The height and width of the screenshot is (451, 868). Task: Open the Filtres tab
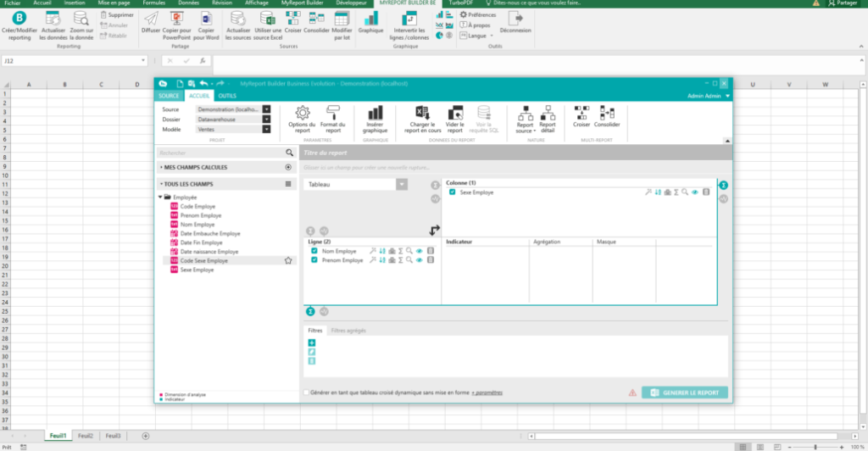[x=315, y=331]
